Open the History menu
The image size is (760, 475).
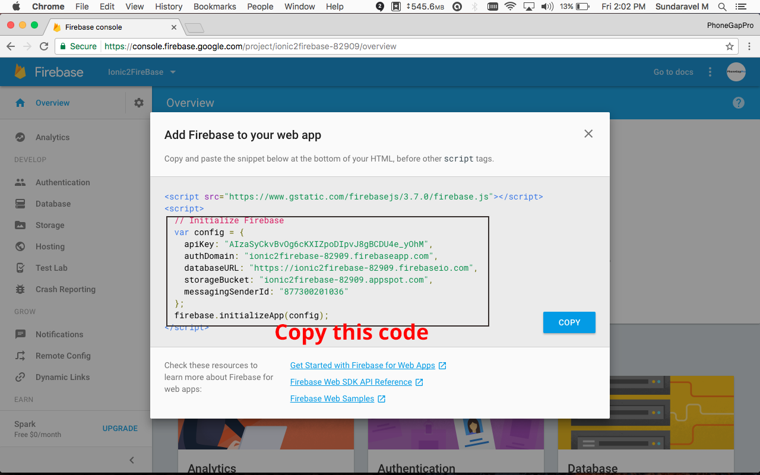[169, 7]
